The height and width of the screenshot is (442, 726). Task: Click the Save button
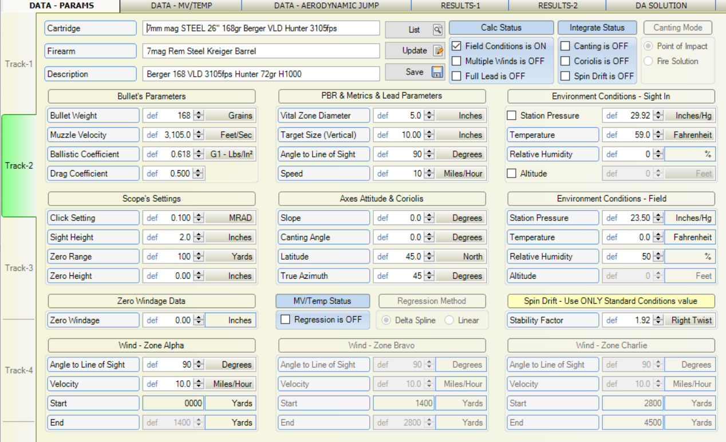coord(415,72)
